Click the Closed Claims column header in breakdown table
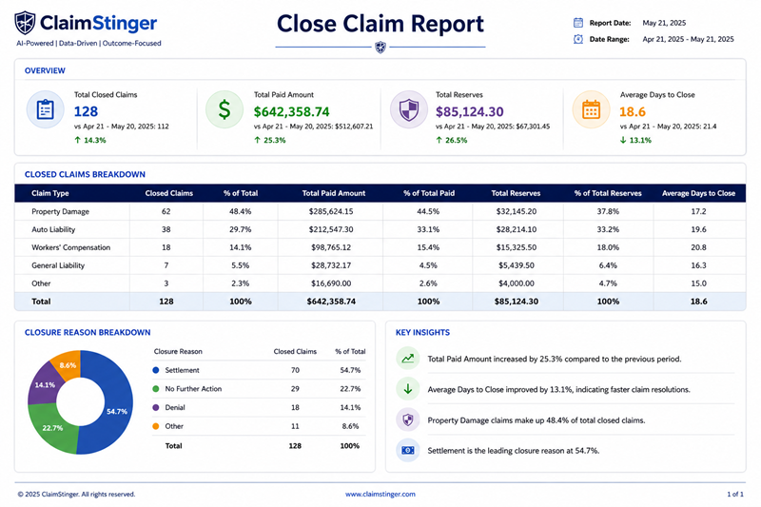The width and height of the screenshot is (761, 507). 169,193
